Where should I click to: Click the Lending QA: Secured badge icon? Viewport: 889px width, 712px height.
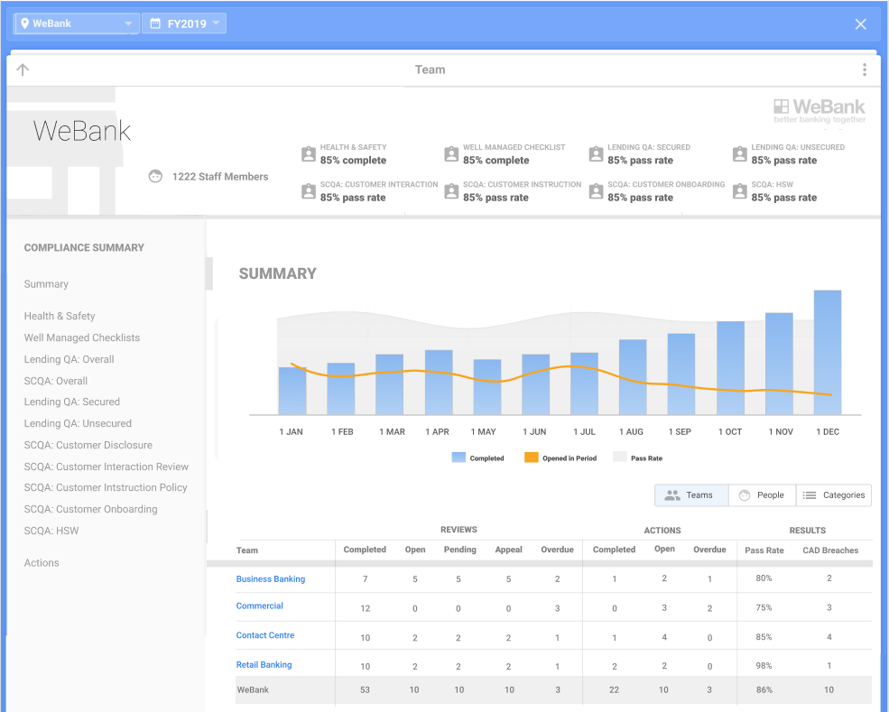coord(596,154)
